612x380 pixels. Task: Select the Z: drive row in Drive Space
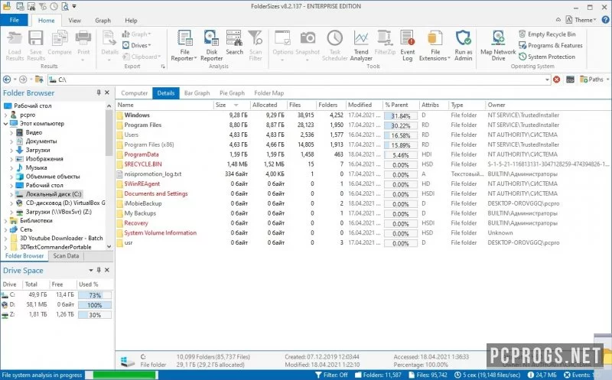pos(57,314)
